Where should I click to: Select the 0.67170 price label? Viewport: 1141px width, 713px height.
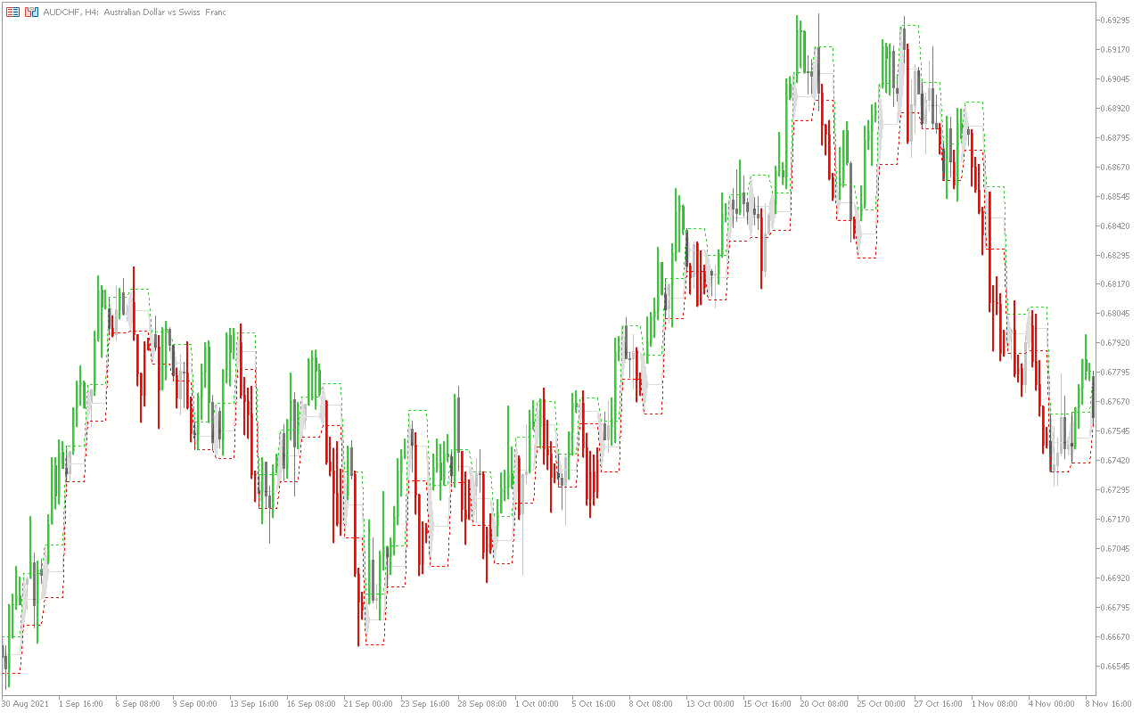(1117, 519)
